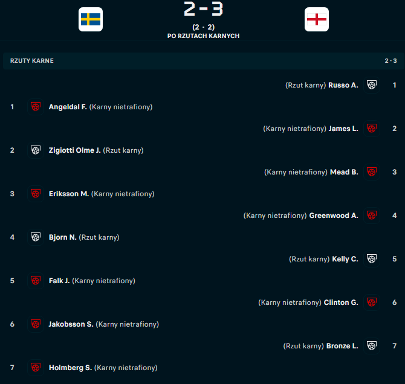Click the Po Rzutach Karnych status text
The height and width of the screenshot is (384, 405).
[203, 36]
